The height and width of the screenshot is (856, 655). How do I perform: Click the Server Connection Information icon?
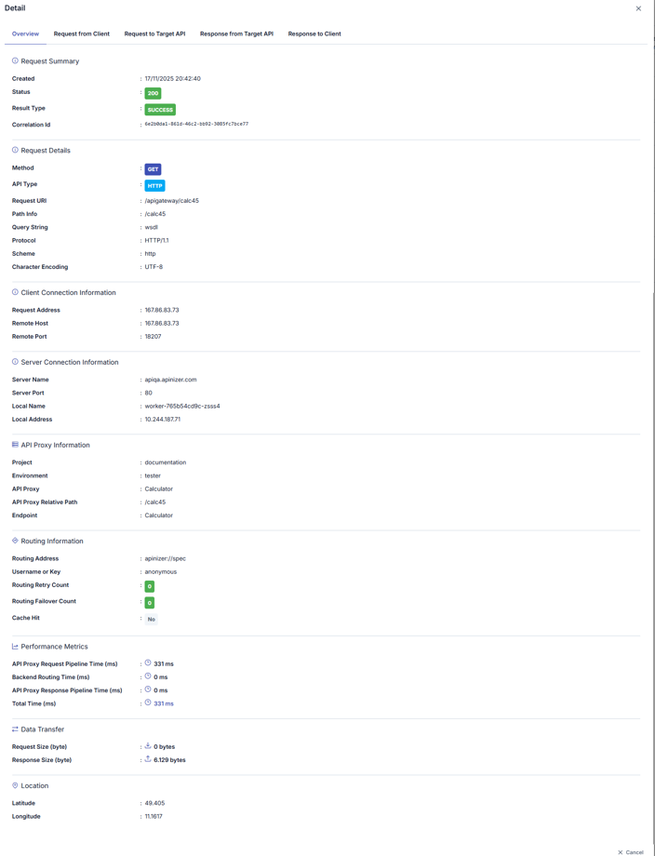click(x=15, y=362)
